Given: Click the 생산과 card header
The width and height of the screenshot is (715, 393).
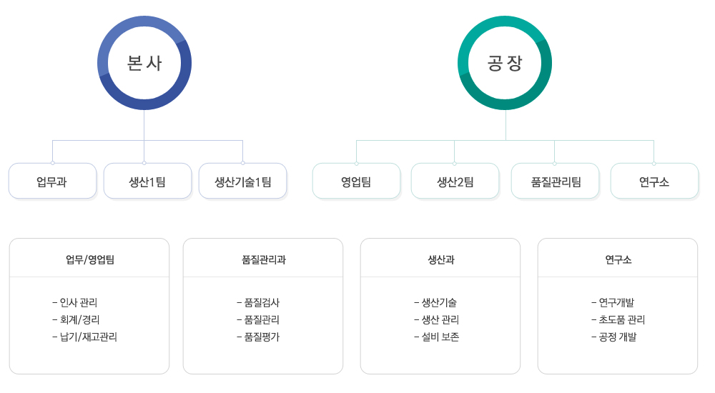Looking at the screenshot, I should pos(440,259).
